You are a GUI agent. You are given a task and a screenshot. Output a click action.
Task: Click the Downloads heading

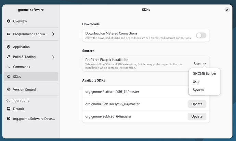tap(91, 24)
